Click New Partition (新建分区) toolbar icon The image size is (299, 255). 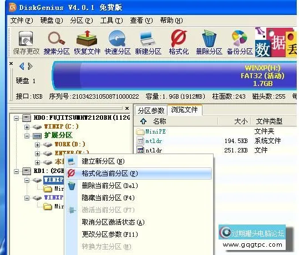pyautogui.click(x=148, y=43)
